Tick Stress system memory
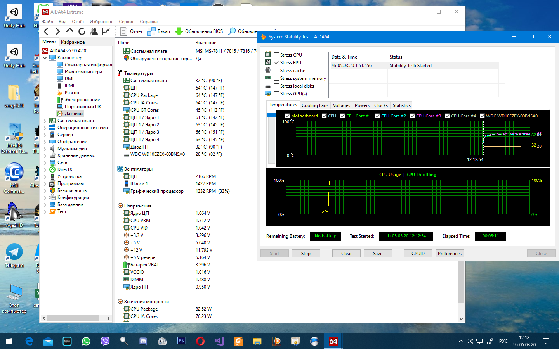The image size is (559, 349). [277, 78]
